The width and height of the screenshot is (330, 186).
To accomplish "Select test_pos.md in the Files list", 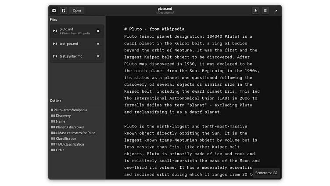I will (x=69, y=44).
